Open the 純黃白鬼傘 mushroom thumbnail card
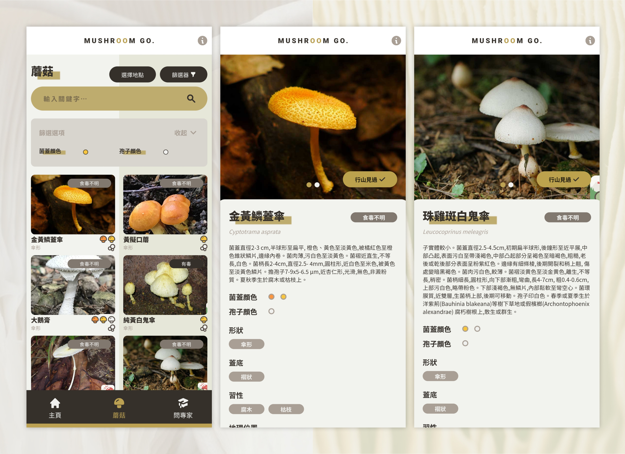This screenshot has height=454, width=625. tap(165, 285)
